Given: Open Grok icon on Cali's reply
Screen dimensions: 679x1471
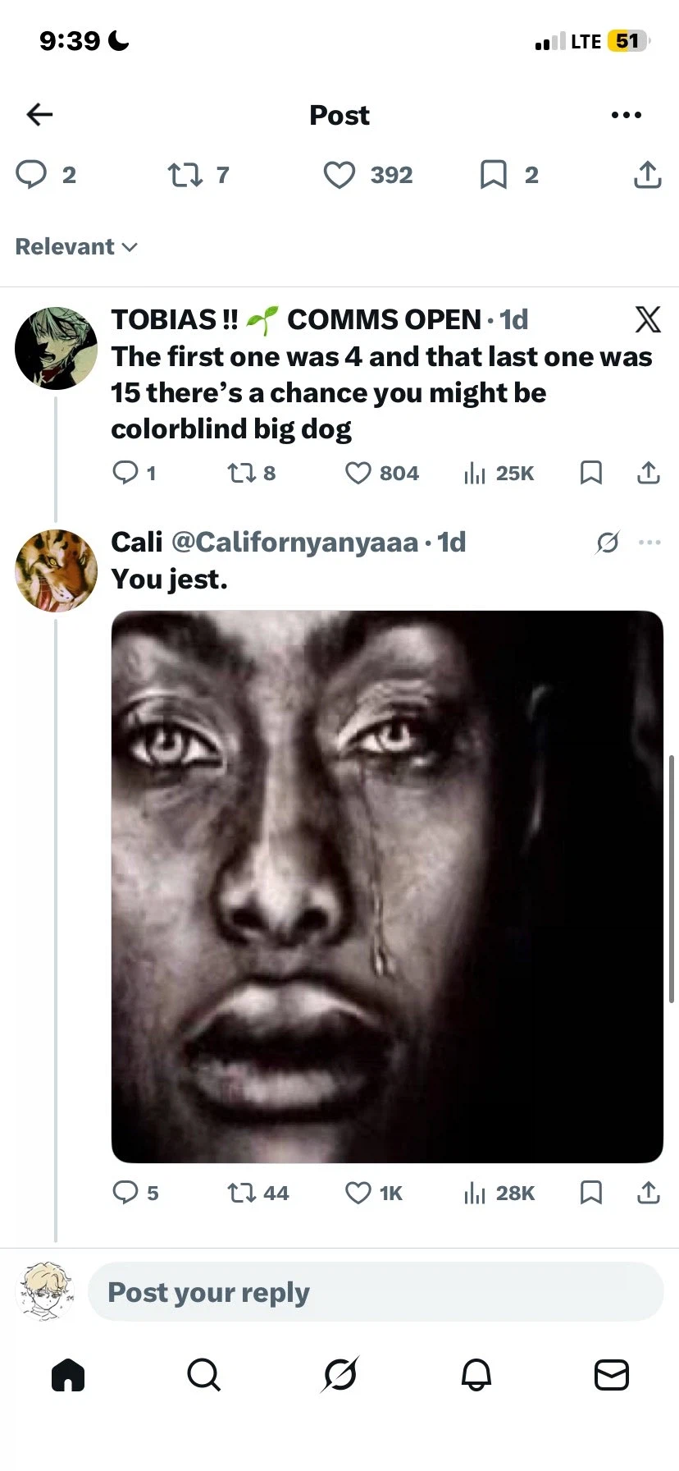Looking at the screenshot, I should pos(608,542).
